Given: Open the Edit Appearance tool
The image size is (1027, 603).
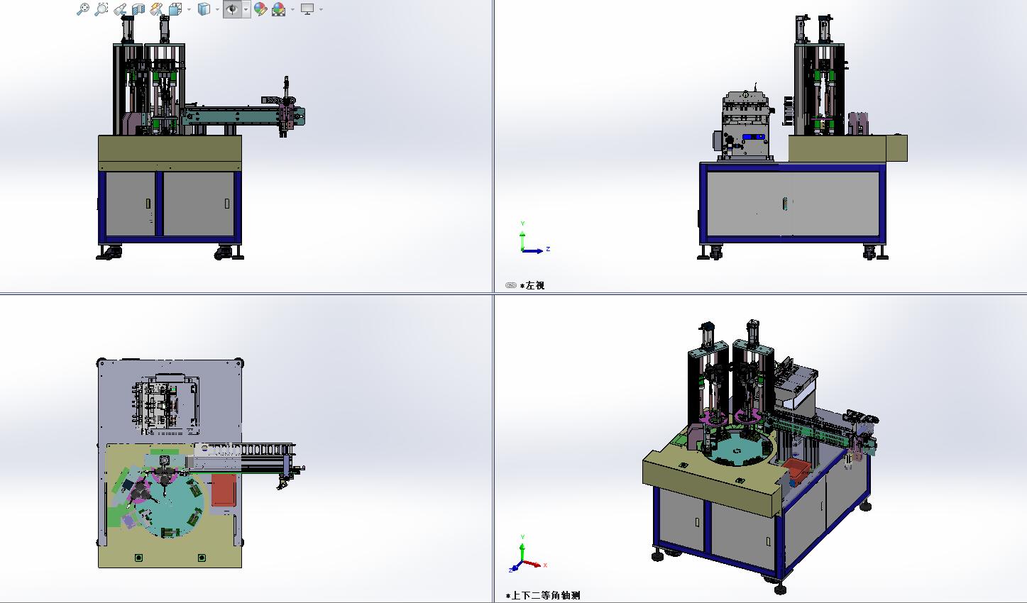Looking at the screenshot, I should pyautogui.click(x=260, y=9).
